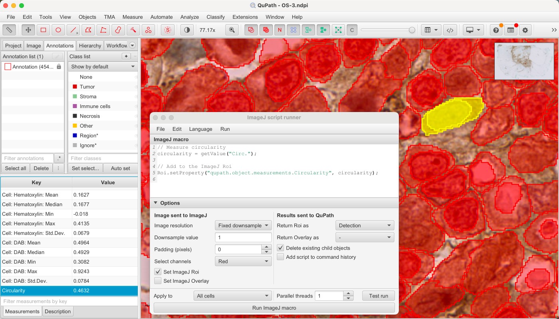Viewport: 559px width, 319px height.
Task: Open the Run menu in script runner
Action: 225,129
